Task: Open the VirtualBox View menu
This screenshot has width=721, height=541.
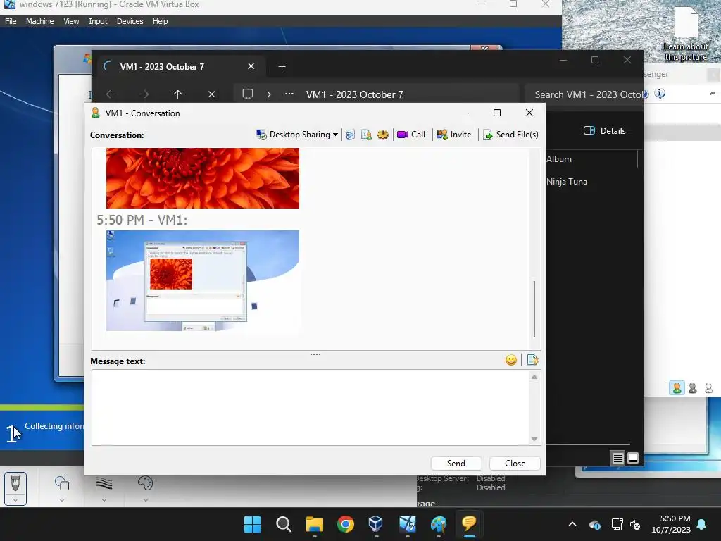Action: pos(71,21)
